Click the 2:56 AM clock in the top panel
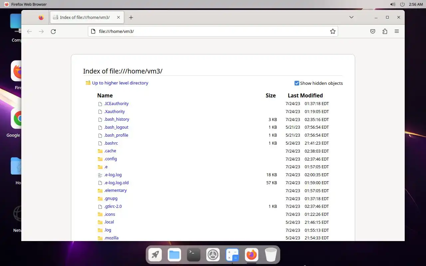This screenshot has height=266, width=426. pyautogui.click(x=416, y=4)
